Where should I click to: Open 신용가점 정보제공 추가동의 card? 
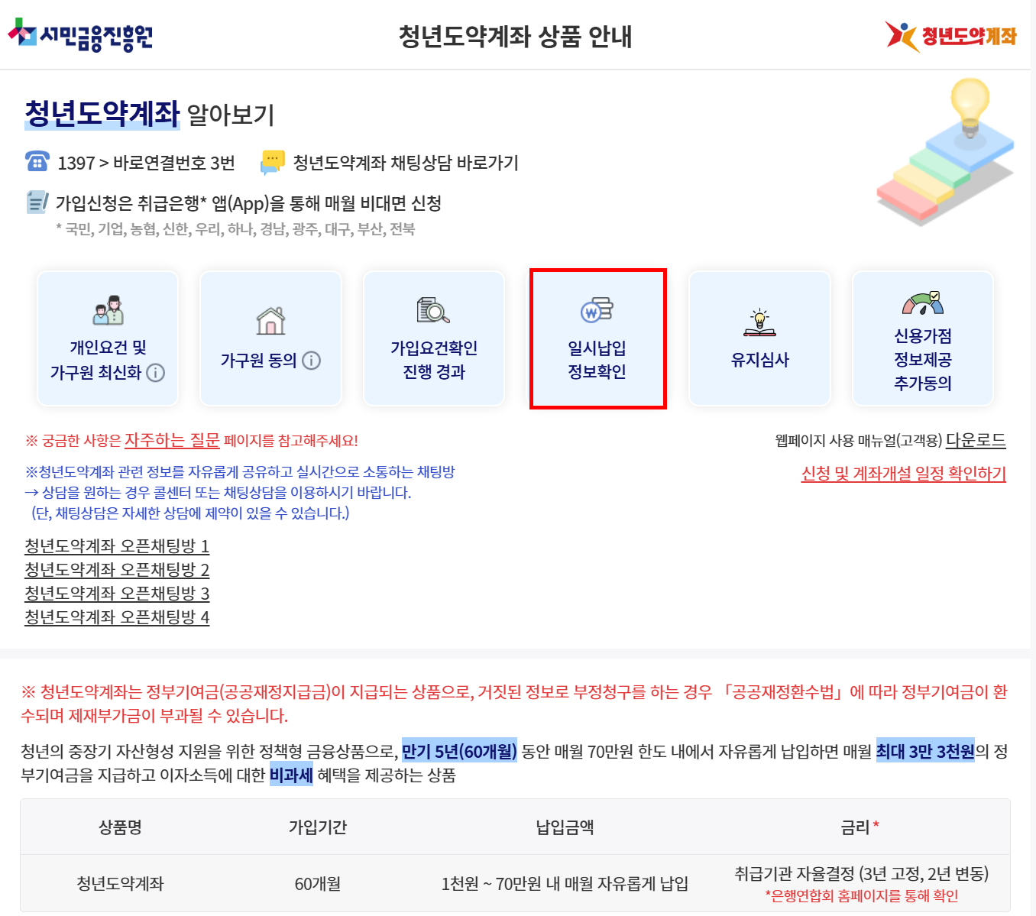coord(923,338)
